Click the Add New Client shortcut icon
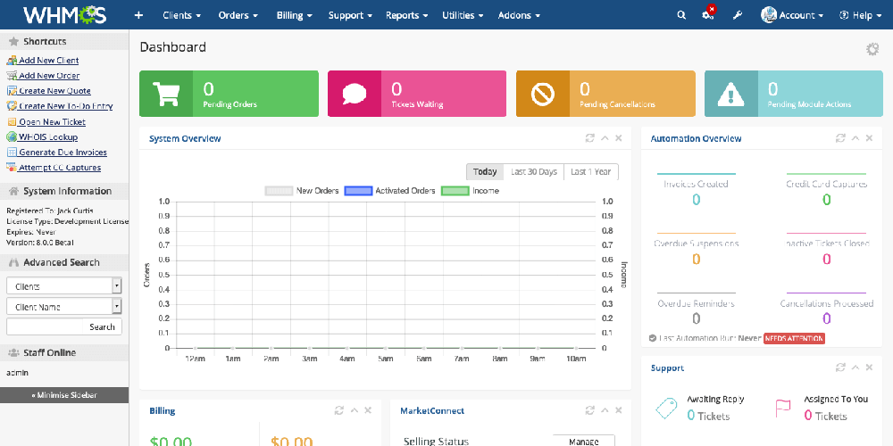 [12, 61]
